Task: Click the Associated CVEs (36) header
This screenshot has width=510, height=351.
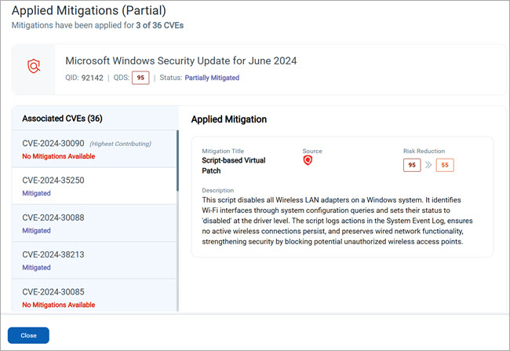Action: pos(62,119)
